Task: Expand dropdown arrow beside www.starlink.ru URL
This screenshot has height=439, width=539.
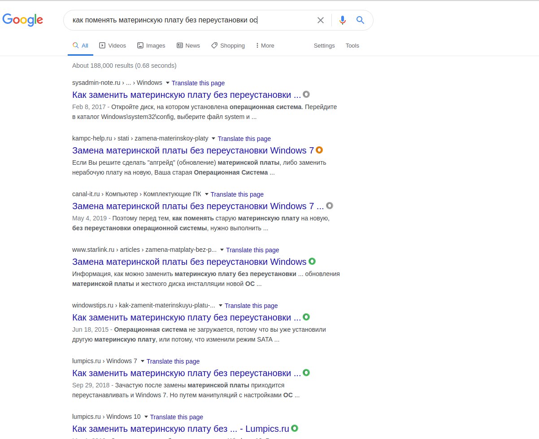Action: coord(222,250)
